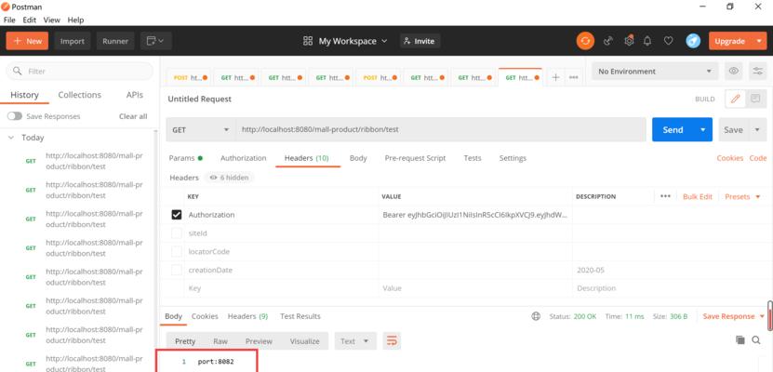Click the pencil build mode icon
Image resolution: width=773 pixels, height=372 pixels.
coord(735,99)
